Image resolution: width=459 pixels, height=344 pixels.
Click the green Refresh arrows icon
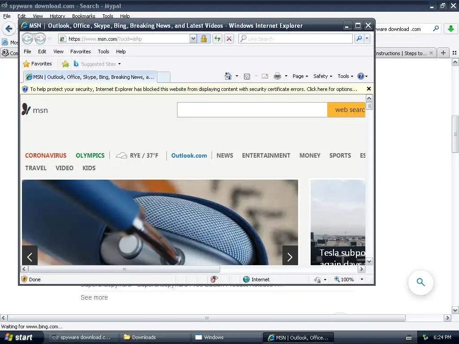pos(217,39)
